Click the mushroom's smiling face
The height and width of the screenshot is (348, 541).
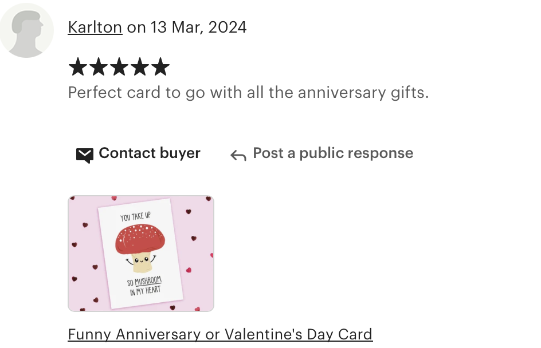tap(142, 260)
